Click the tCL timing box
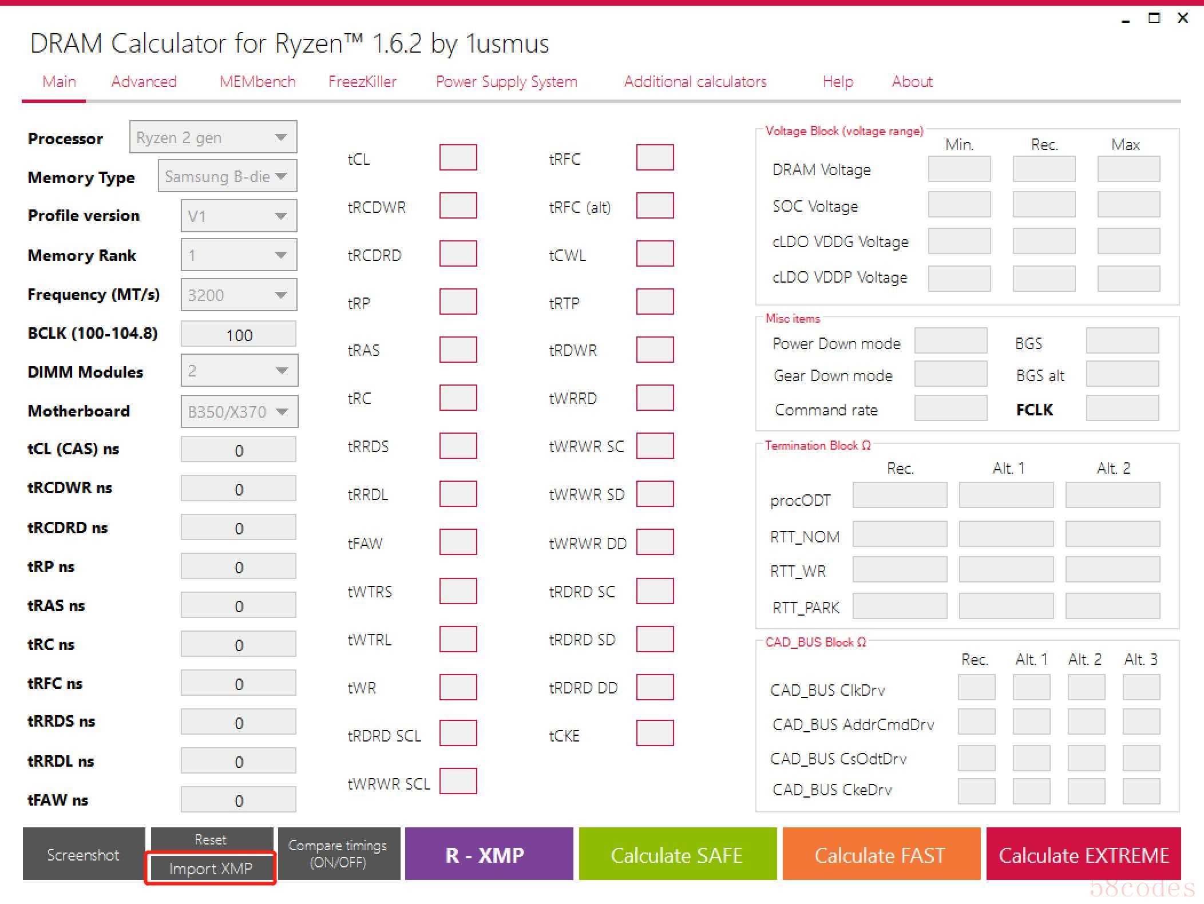 tap(458, 157)
